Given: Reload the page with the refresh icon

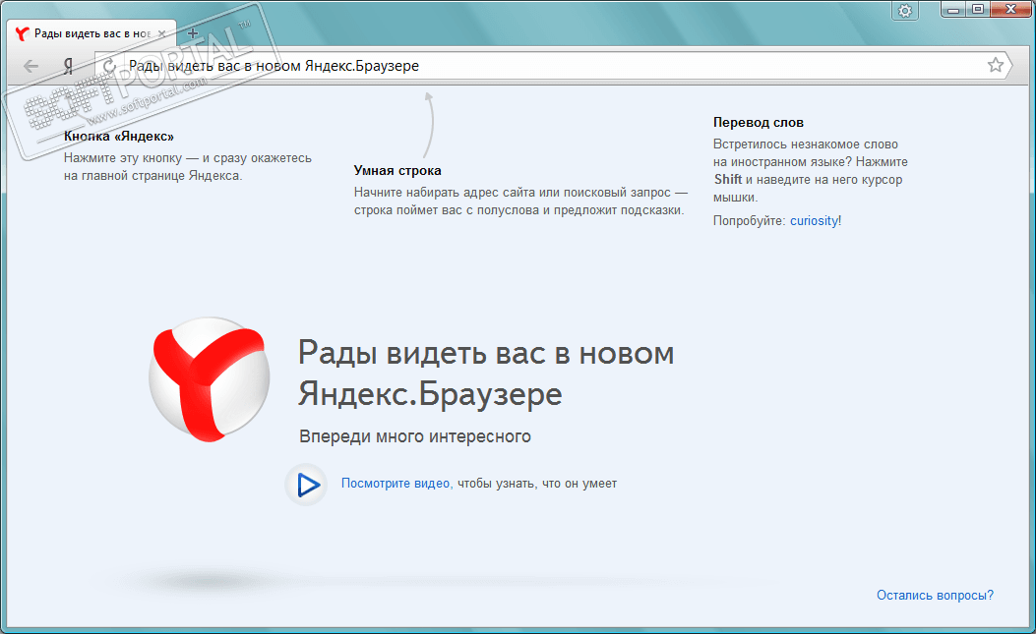Looking at the screenshot, I should [x=109, y=66].
